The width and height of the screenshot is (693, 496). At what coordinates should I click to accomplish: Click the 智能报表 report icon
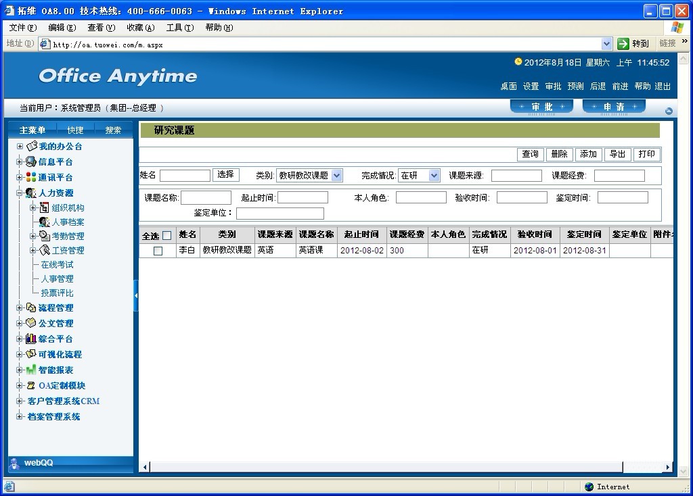31,370
